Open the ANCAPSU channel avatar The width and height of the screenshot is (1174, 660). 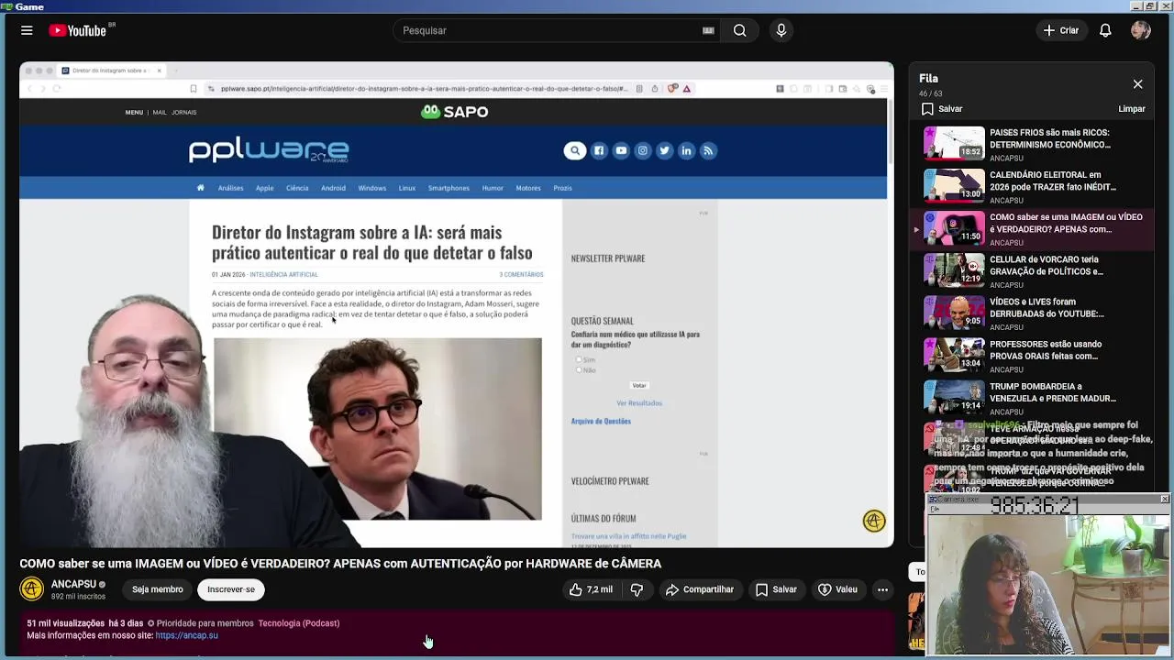coord(31,589)
